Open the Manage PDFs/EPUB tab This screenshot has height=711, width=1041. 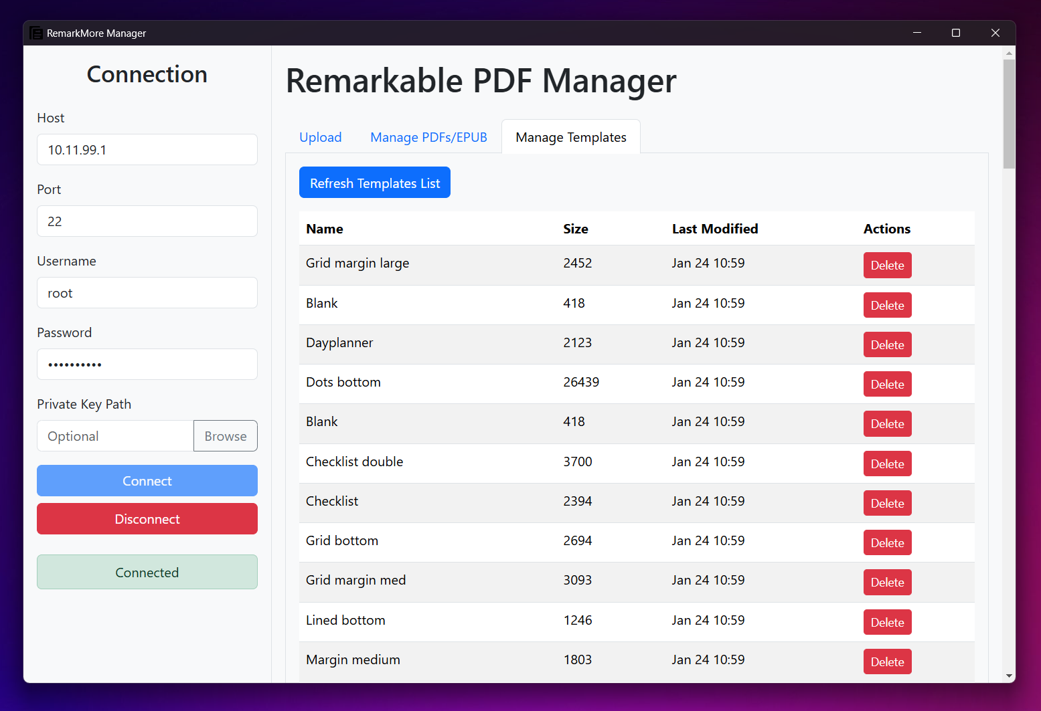(x=428, y=137)
